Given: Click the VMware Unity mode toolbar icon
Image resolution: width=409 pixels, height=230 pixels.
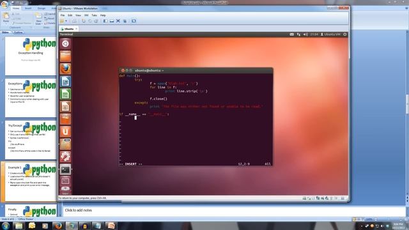Looking at the screenshot, I should (x=125, y=21).
